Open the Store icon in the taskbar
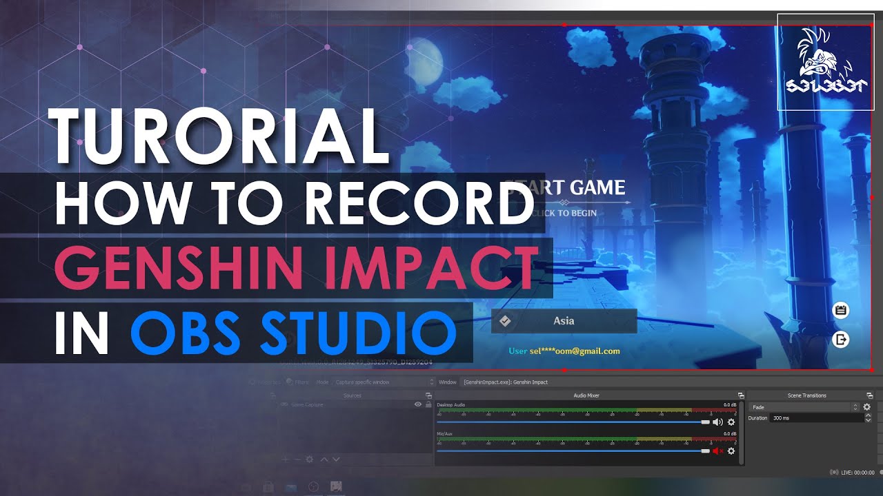The image size is (883, 496). click(x=268, y=487)
